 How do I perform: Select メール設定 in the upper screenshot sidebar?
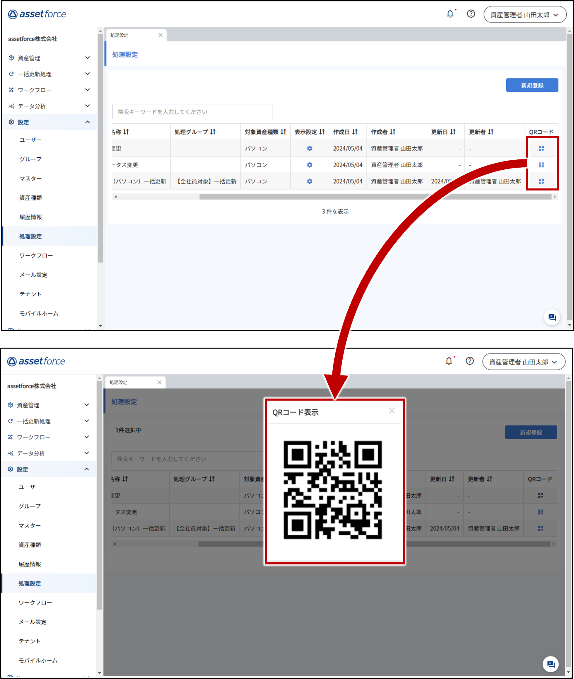point(33,275)
